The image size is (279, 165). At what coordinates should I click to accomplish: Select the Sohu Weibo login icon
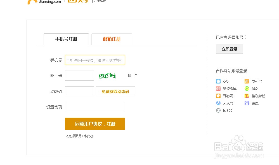247,96
